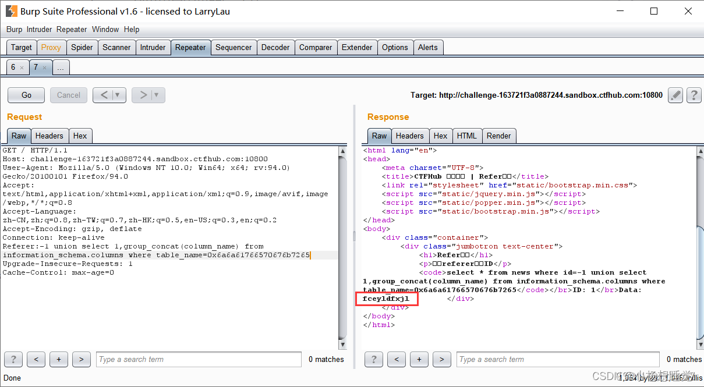Show response Raw view
Screen dimensions: 704x387
pyautogui.click(x=380, y=136)
